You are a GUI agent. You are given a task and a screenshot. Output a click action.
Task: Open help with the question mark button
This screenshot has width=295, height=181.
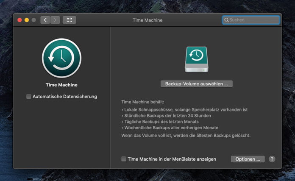[x=272, y=159]
